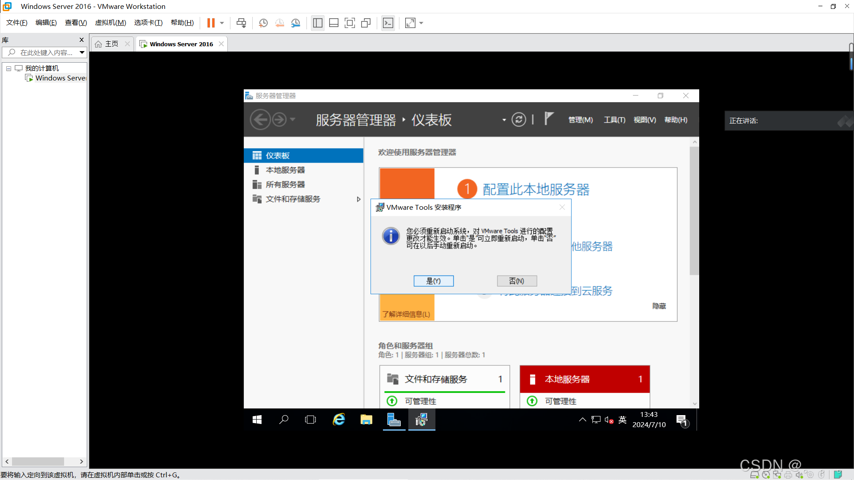This screenshot has width=854, height=480.
Task: Open the Action Center notification icon
Action: [682, 420]
